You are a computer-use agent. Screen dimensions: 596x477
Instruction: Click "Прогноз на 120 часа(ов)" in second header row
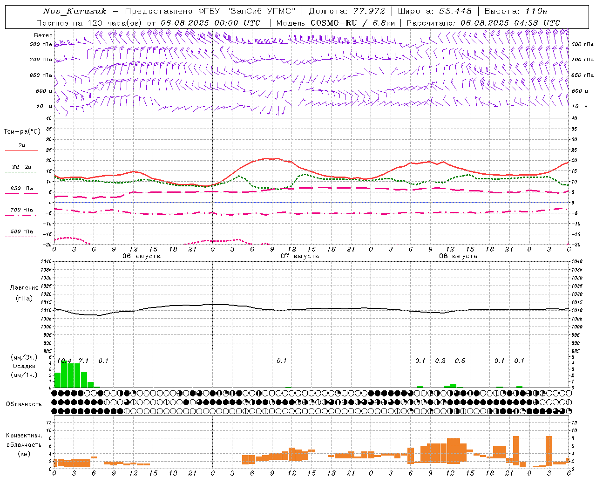pyautogui.click(x=89, y=23)
